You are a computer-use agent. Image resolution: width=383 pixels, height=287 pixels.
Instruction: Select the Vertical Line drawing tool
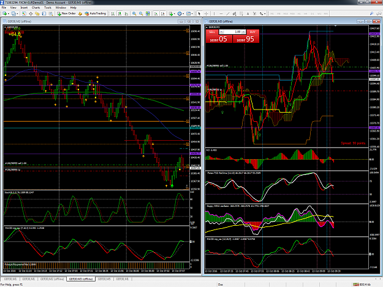[x=214, y=13]
